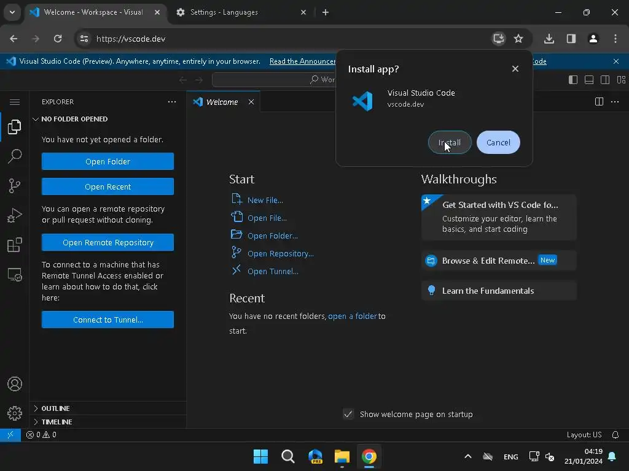Show hidden system tray icons chevron
The width and height of the screenshot is (629, 471).
click(x=467, y=456)
